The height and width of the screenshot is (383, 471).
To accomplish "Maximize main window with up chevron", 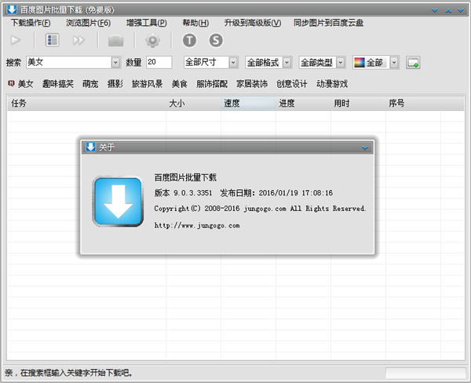I will pyautogui.click(x=448, y=10).
